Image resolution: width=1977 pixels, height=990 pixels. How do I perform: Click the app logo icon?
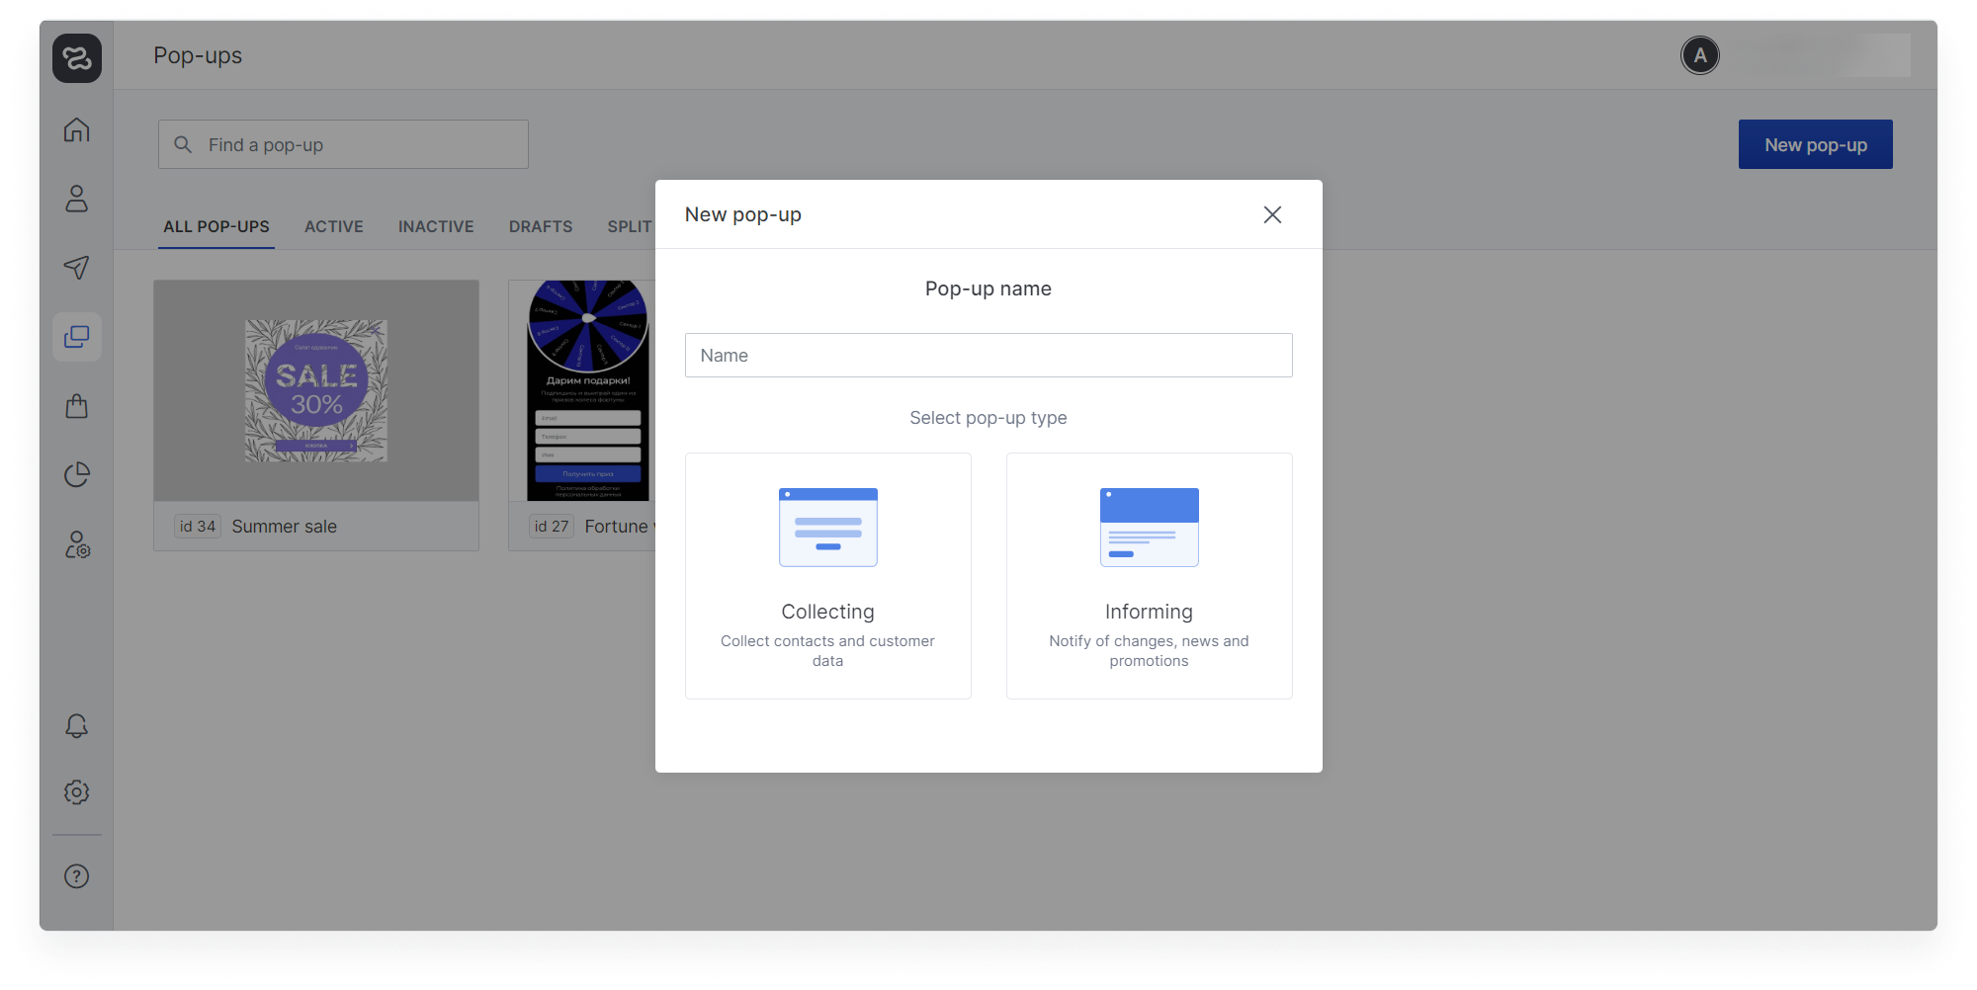[x=77, y=58]
